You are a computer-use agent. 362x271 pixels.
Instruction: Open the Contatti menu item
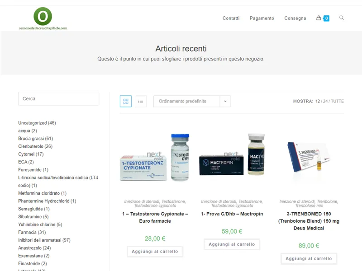tap(231, 18)
